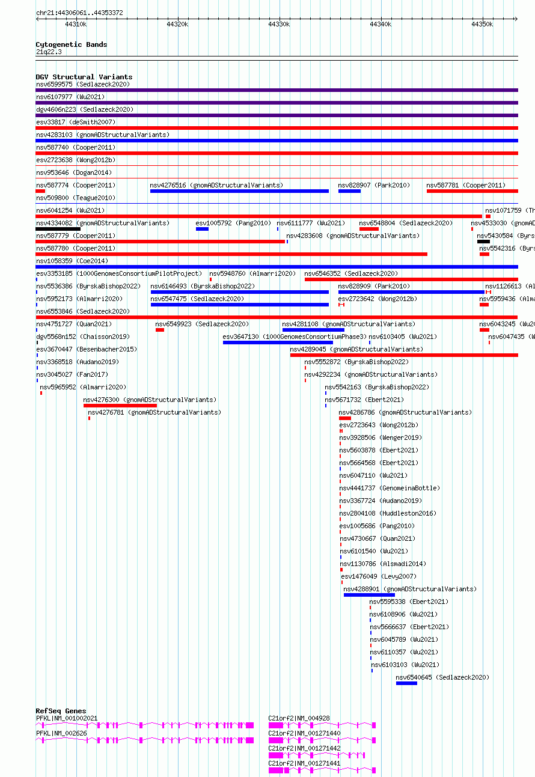Click the RefSeq Genes track title

tap(61, 711)
